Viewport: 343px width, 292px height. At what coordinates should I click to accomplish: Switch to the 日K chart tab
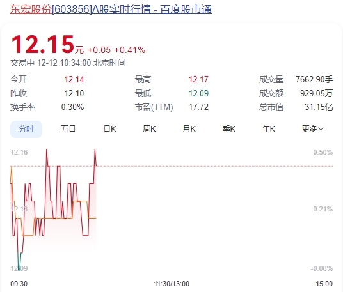[x=110, y=129]
